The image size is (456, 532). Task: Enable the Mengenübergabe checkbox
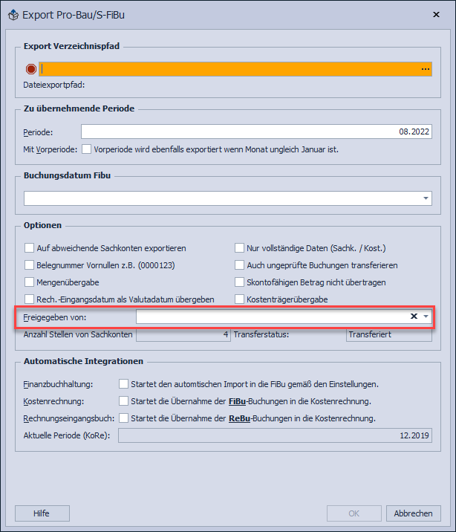coord(30,282)
